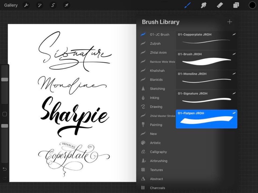Return to the Gallery
This screenshot has width=258, height=193.
pos(11,5)
